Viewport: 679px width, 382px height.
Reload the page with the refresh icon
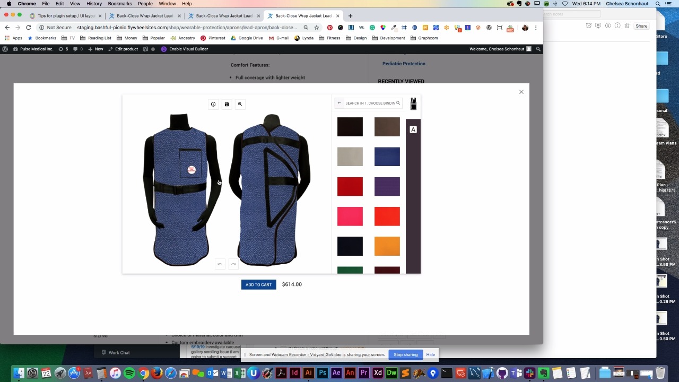click(x=28, y=28)
